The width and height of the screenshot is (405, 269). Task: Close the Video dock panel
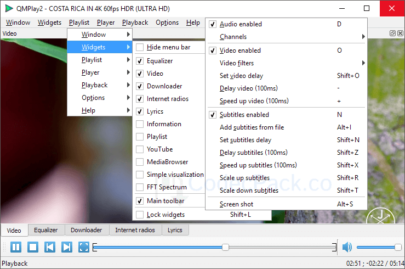(400, 33)
